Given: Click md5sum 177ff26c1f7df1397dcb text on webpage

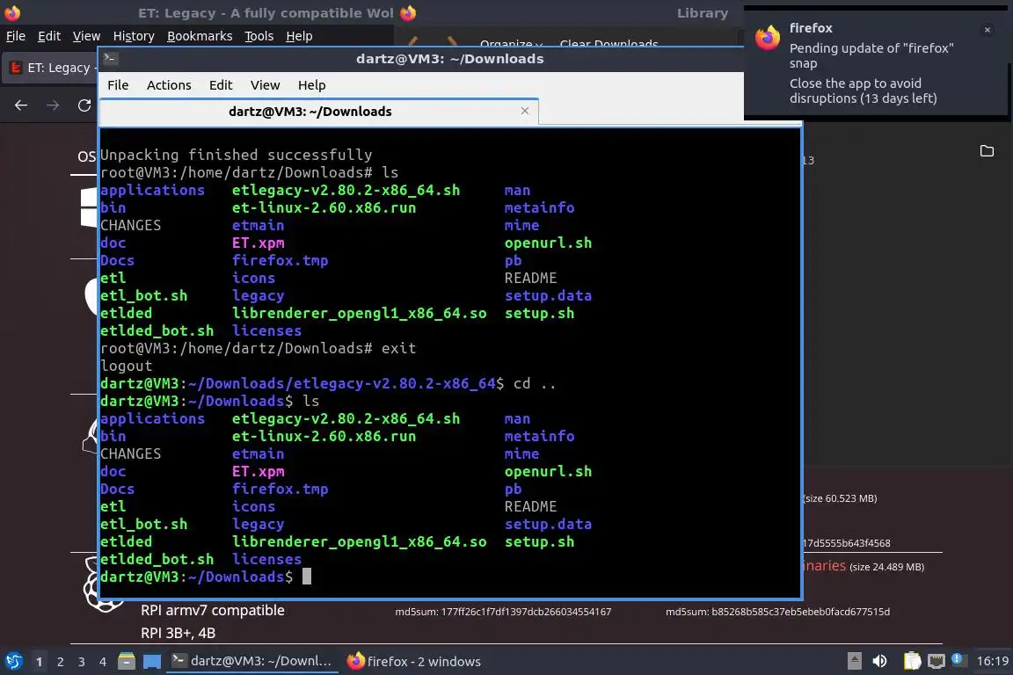Looking at the screenshot, I should click(x=503, y=612).
